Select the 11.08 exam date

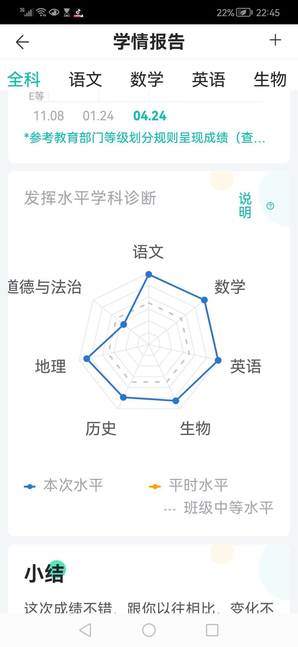tap(49, 116)
